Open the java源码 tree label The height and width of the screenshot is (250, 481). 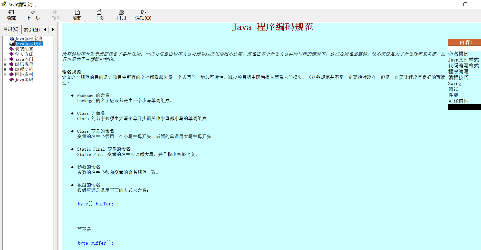(24, 80)
